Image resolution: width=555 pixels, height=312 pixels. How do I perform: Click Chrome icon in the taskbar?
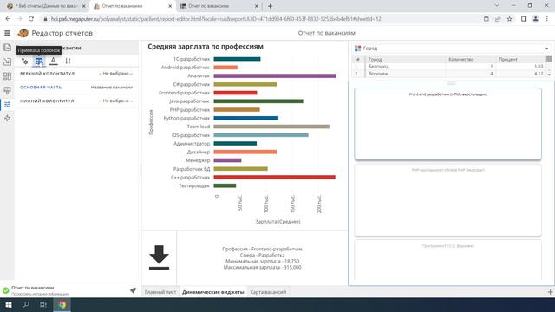62,304
